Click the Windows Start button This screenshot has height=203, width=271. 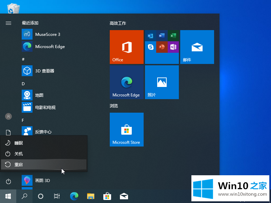8,196
